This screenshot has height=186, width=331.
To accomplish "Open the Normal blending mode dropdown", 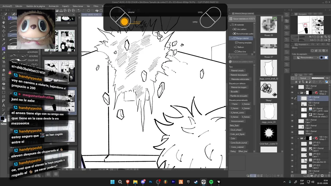I will pyautogui.click(x=304, y=78).
